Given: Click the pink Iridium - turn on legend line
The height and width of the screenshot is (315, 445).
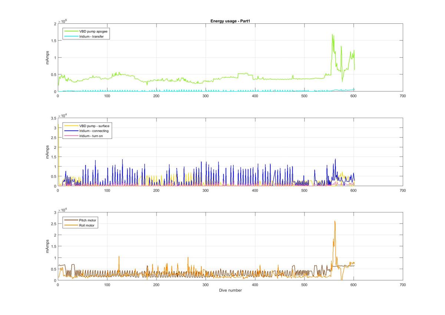Looking at the screenshot, I should click(x=71, y=136).
